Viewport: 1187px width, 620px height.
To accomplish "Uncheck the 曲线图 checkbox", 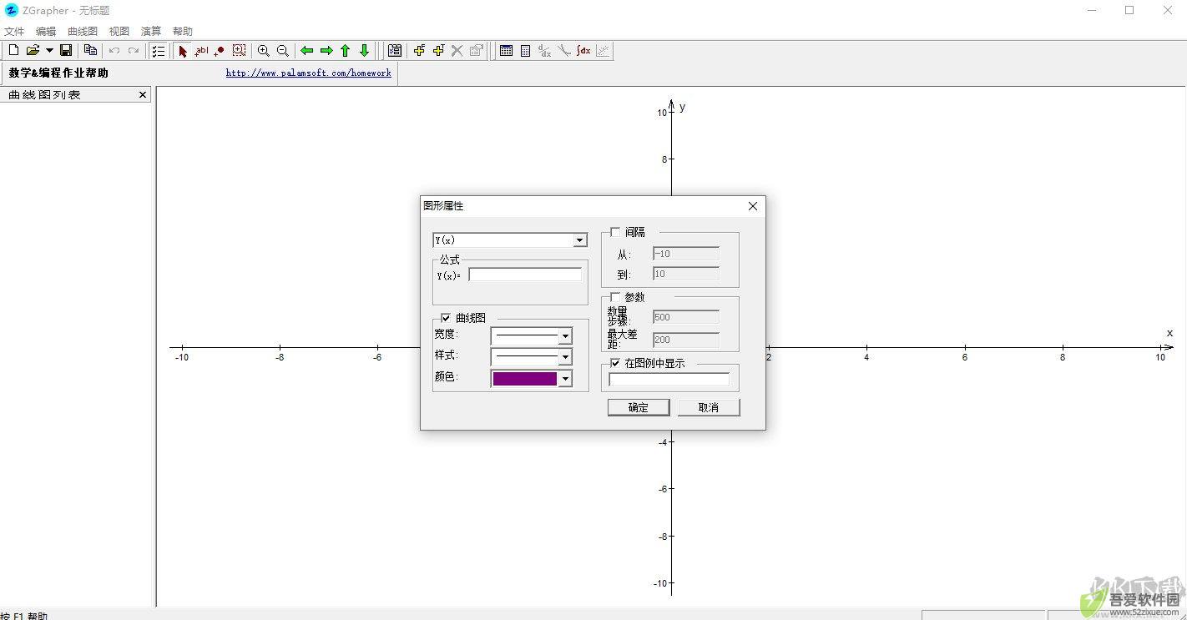I will pos(446,318).
